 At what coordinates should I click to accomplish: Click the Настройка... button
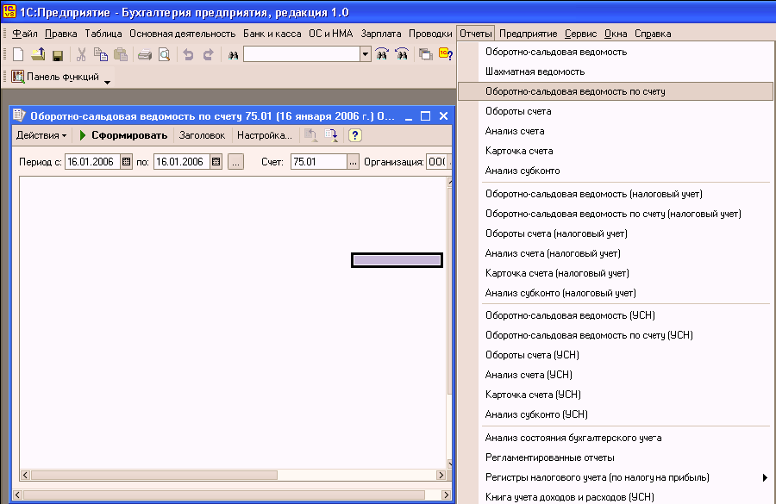point(264,135)
